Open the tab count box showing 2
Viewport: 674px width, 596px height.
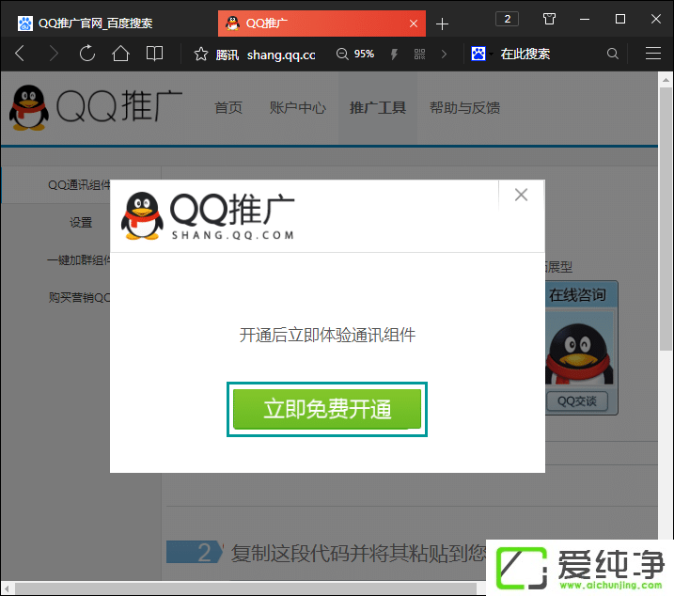pos(507,19)
